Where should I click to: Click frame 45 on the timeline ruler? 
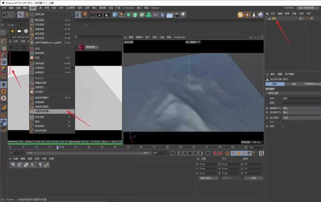pos(128,147)
